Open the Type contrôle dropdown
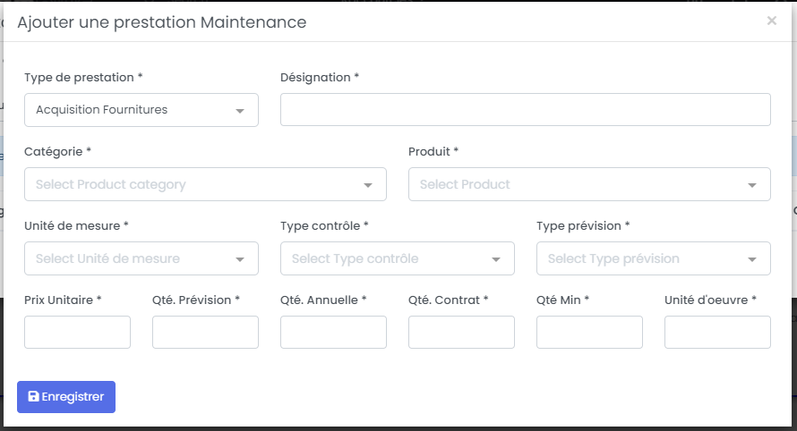 pos(397,258)
